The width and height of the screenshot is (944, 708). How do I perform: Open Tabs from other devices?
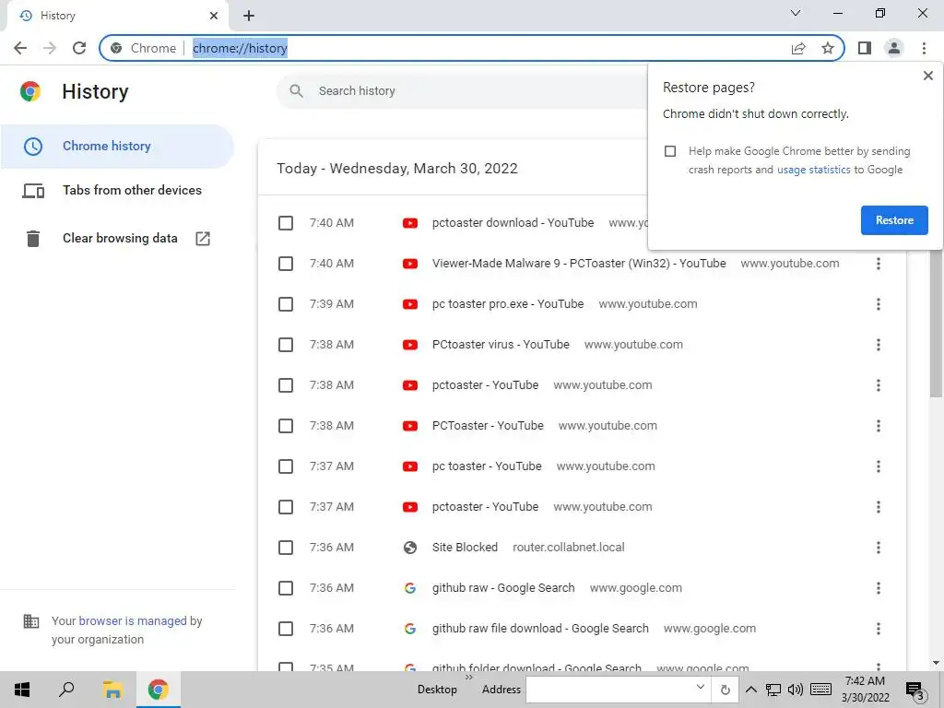click(117, 190)
